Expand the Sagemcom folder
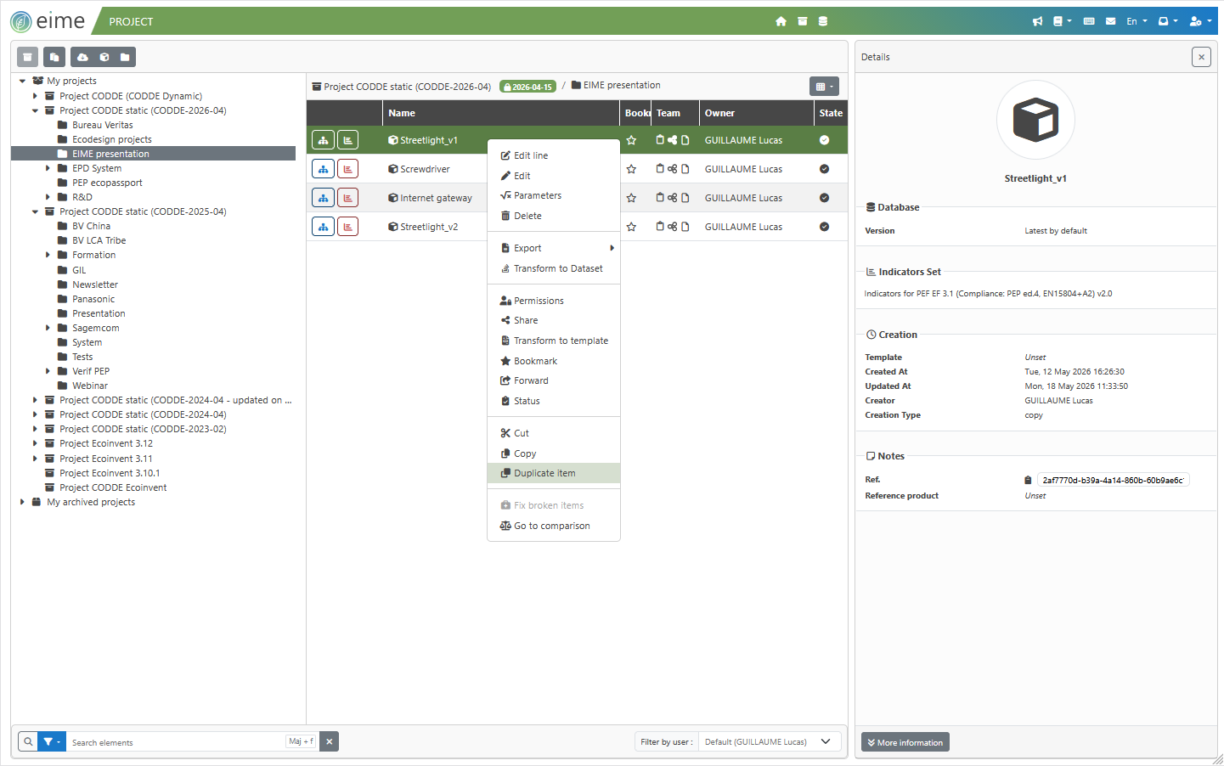The image size is (1224, 766). coord(48,328)
